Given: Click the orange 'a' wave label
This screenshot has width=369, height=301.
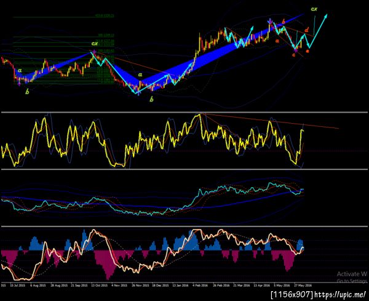Looking at the screenshot, I should coord(277,41).
